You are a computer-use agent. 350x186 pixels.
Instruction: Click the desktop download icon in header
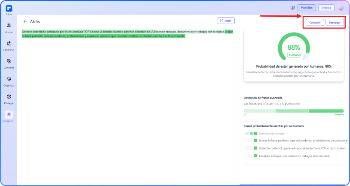(x=293, y=8)
